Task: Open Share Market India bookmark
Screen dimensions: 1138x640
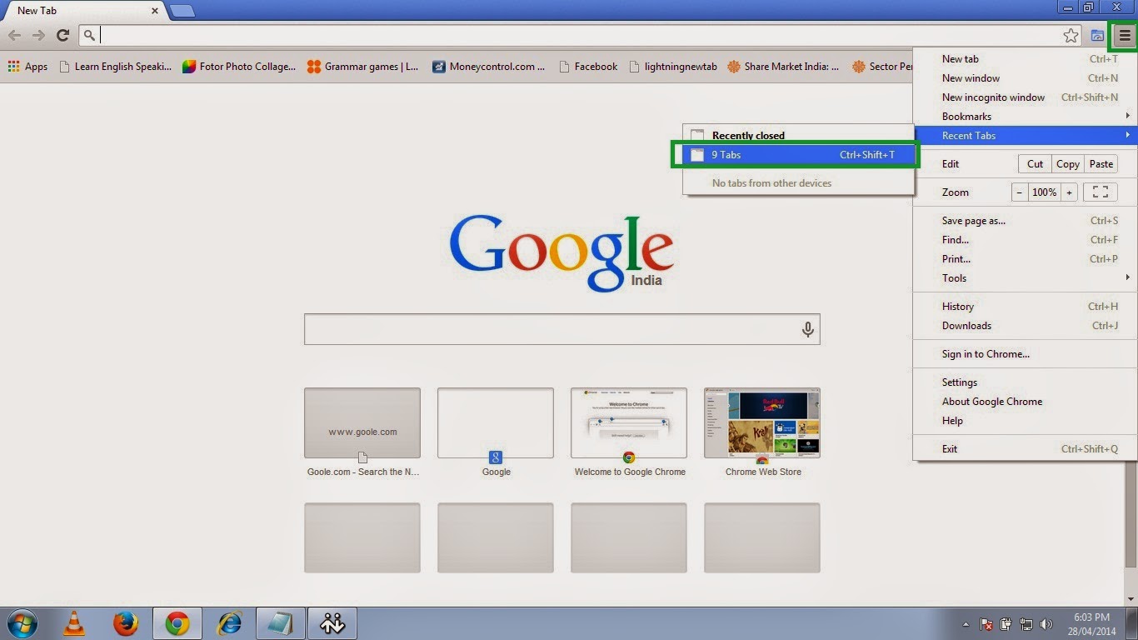Action: tap(783, 67)
